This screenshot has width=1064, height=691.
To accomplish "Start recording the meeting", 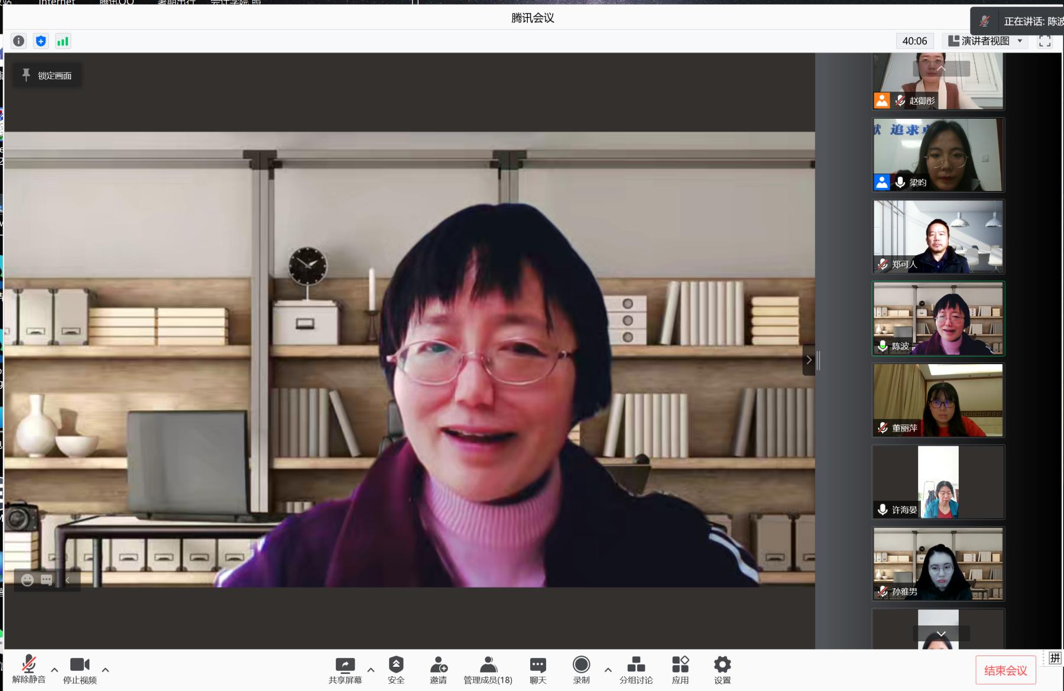I will [x=581, y=666].
